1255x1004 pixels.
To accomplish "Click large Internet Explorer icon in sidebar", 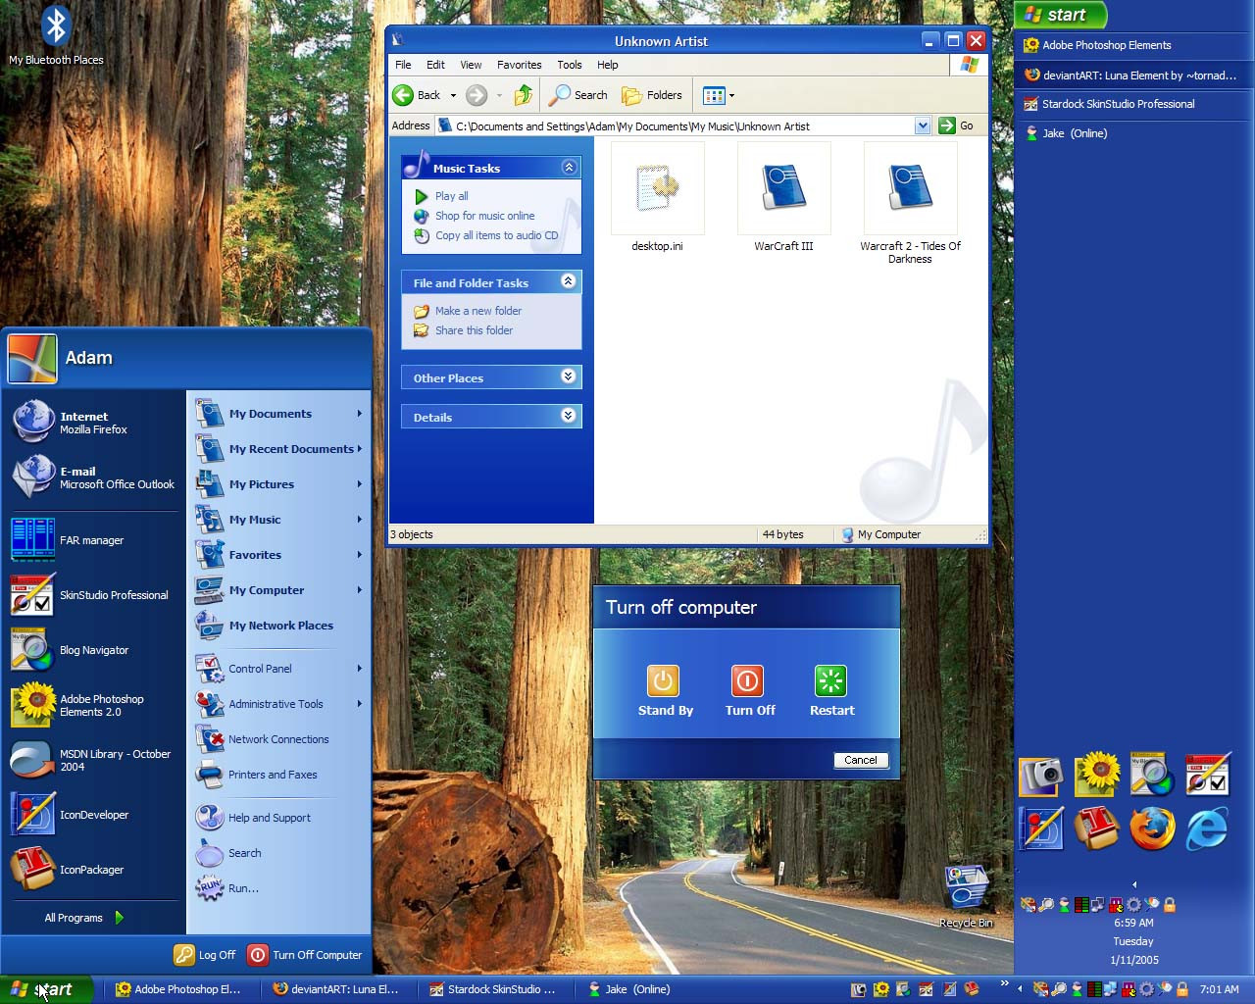I will pos(1207,829).
